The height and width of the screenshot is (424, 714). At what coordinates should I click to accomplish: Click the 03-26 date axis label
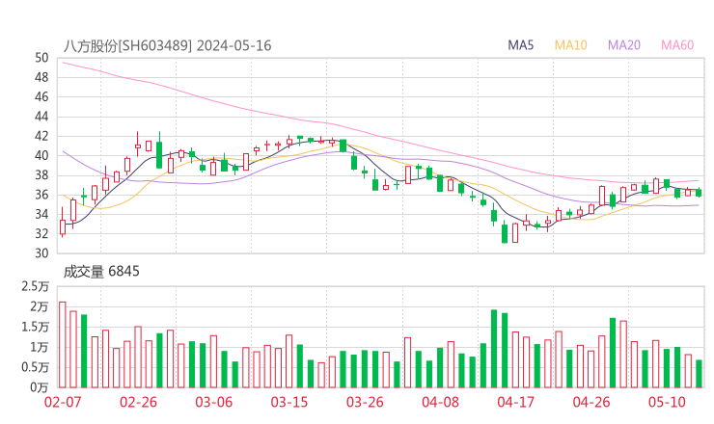pyautogui.click(x=365, y=402)
